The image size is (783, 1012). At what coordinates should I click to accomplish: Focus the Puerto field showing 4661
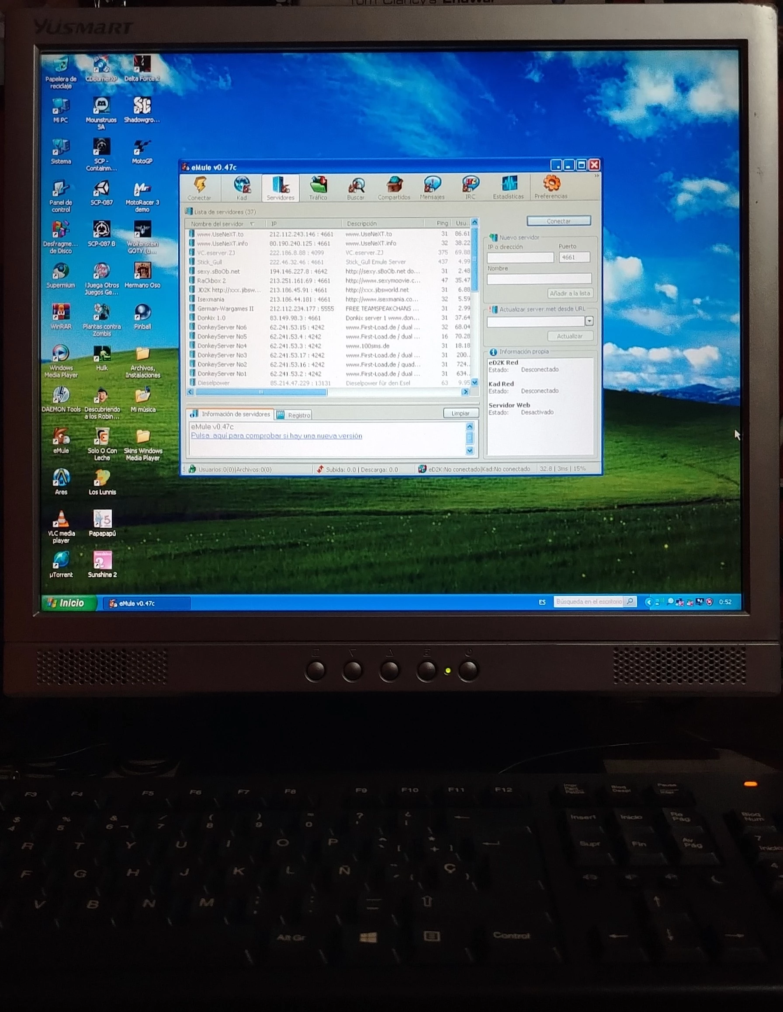pos(575,257)
